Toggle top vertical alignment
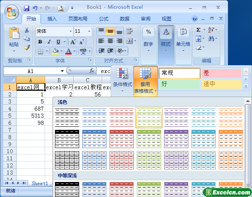The width and height of the screenshot is (252, 197). [101, 31]
